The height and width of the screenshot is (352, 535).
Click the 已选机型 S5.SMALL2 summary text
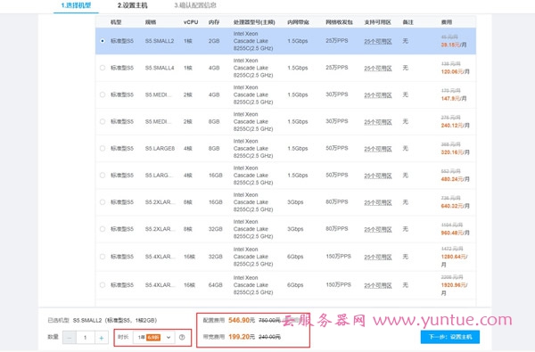[x=103, y=321]
